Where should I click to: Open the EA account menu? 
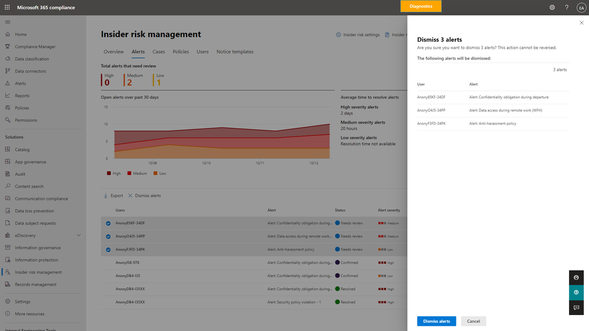pyautogui.click(x=581, y=7)
